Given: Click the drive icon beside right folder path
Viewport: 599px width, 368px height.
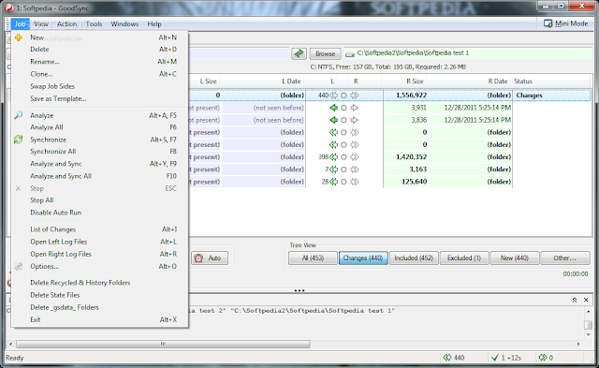Looking at the screenshot, I should pyautogui.click(x=349, y=54).
